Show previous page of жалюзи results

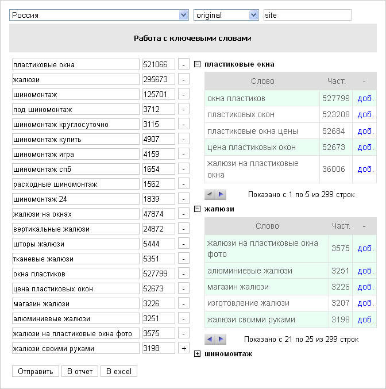coord(210,340)
